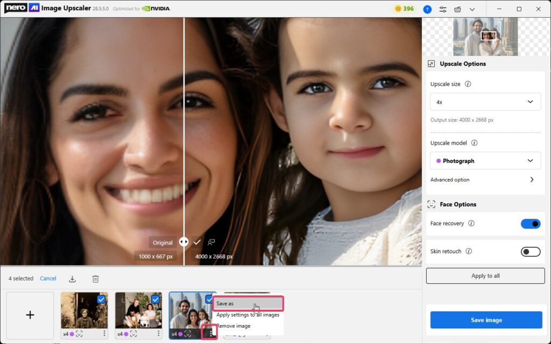The image size is (551, 344).
Task: Click the download icon beside Cancel
Action: click(x=72, y=279)
